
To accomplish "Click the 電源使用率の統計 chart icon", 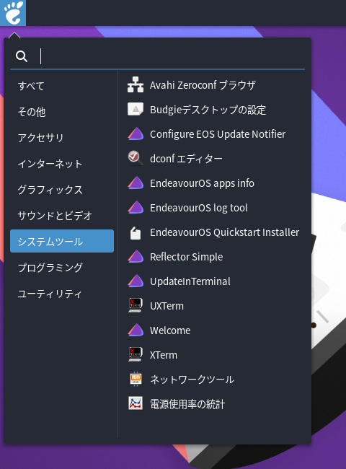I will click(x=136, y=404).
